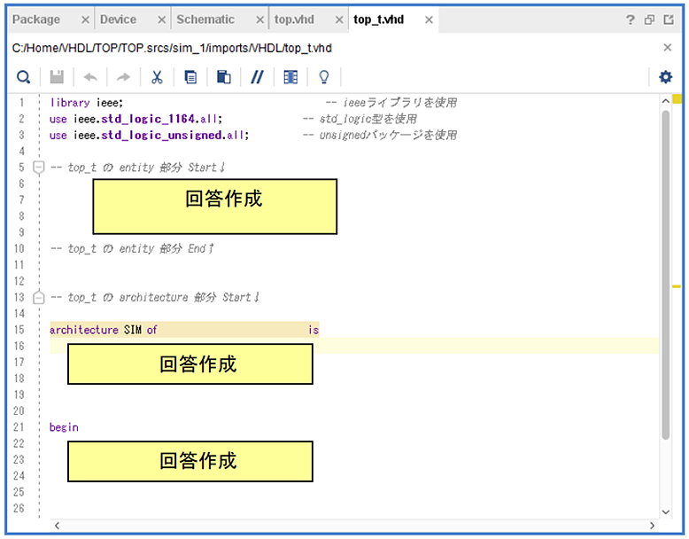
Task: Open help question mark icon
Action: (x=631, y=20)
